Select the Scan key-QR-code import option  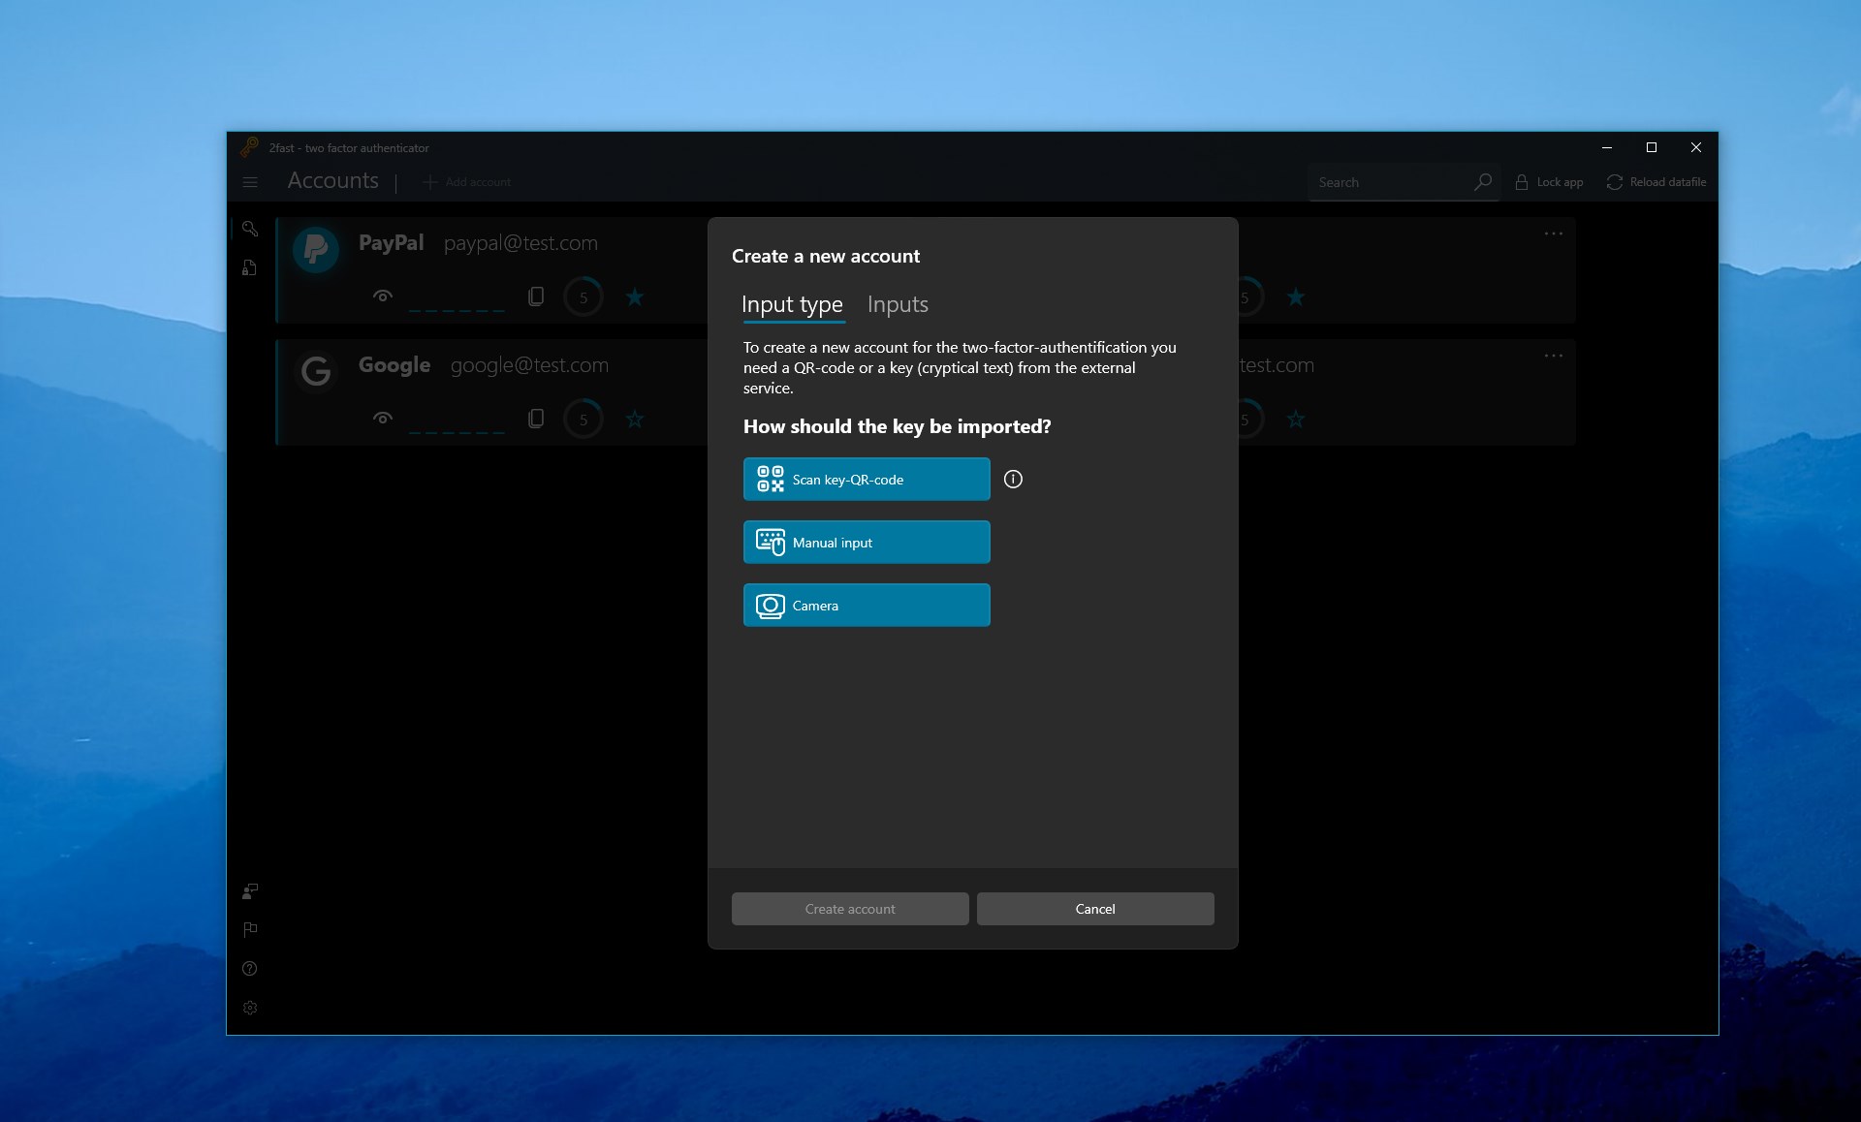pyautogui.click(x=866, y=479)
